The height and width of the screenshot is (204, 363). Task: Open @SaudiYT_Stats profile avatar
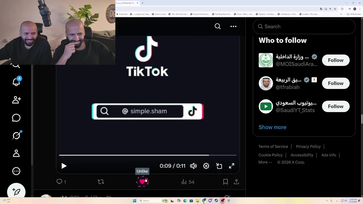[x=266, y=106]
